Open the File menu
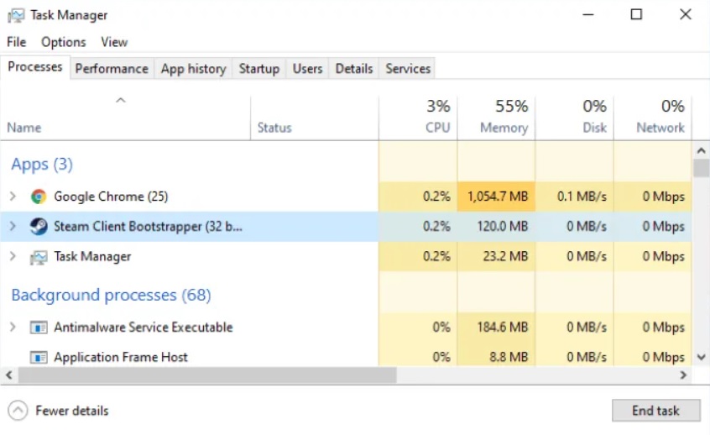Screen dimensions: 710x435 point(16,42)
